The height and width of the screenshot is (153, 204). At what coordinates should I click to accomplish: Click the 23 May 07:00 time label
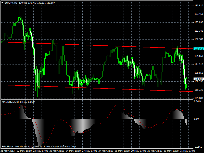(41, 151)
